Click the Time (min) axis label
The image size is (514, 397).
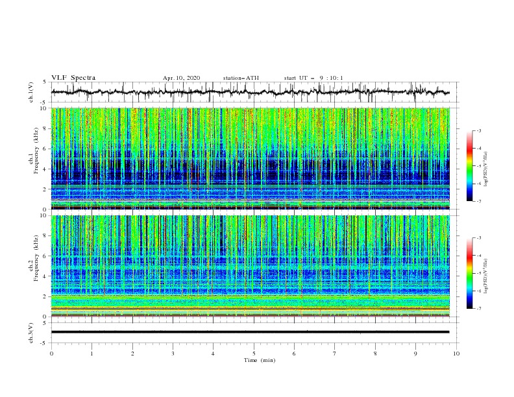[x=260, y=360]
